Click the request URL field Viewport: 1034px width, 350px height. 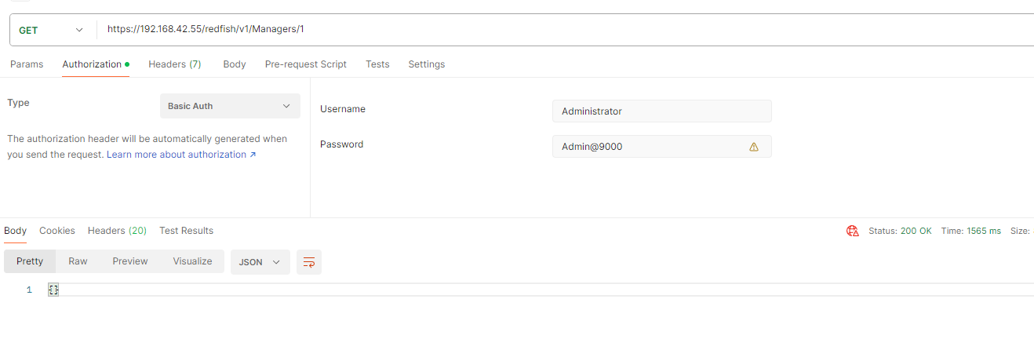point(549,30)
